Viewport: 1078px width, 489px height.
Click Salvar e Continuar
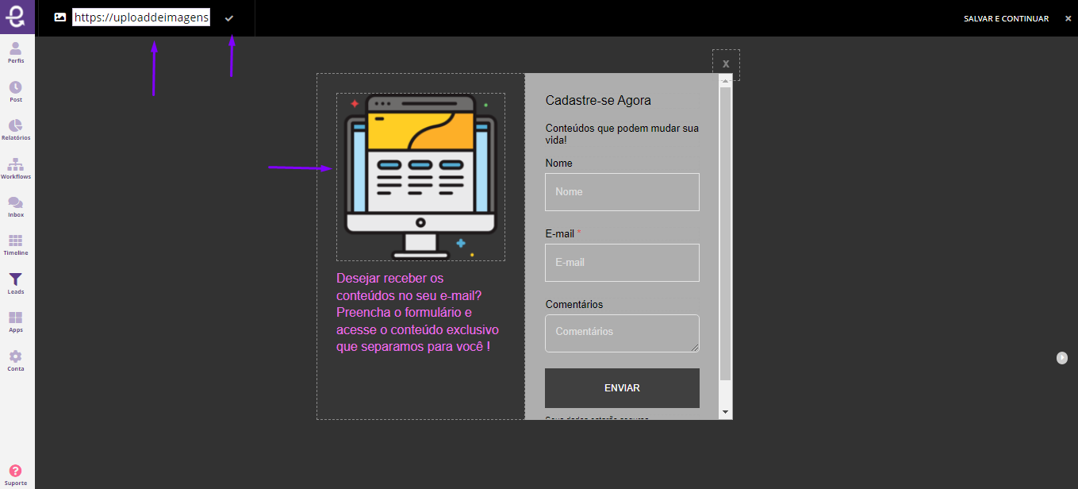coord(1006,18)
